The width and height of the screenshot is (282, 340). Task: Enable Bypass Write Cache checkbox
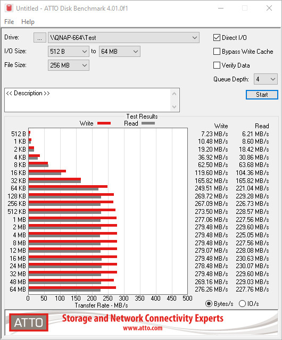click(x=217, y=52)
